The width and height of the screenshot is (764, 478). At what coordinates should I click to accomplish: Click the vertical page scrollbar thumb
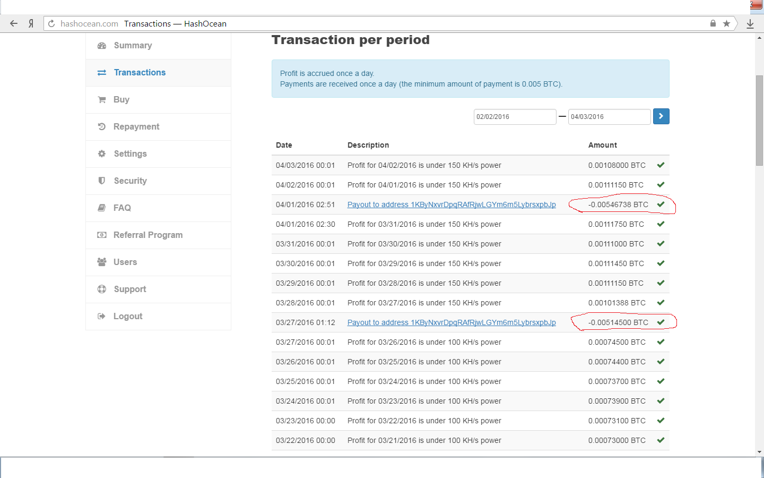pos(759,121)
